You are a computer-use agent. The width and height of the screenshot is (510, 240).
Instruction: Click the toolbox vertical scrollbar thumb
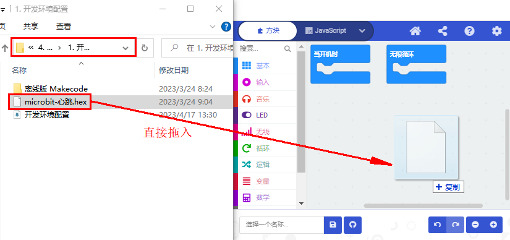301,112
